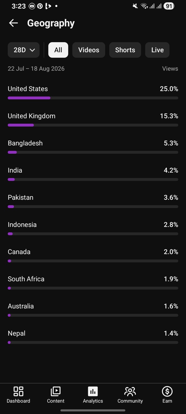
Task: Tap the muted bell status icon
Action: click(x=135, y=6)
